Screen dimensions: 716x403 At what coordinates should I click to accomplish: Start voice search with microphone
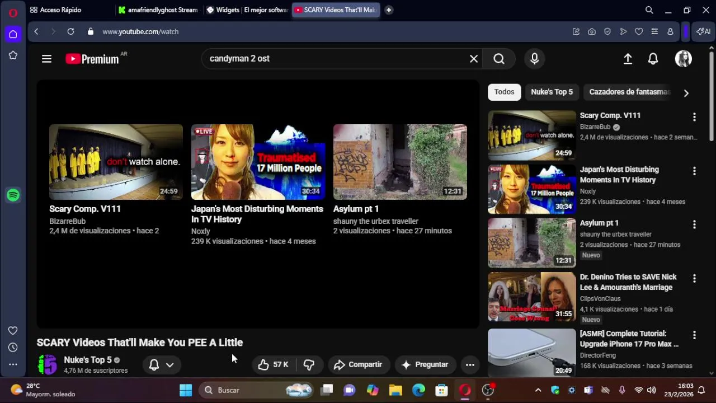[x=534, y=59]
